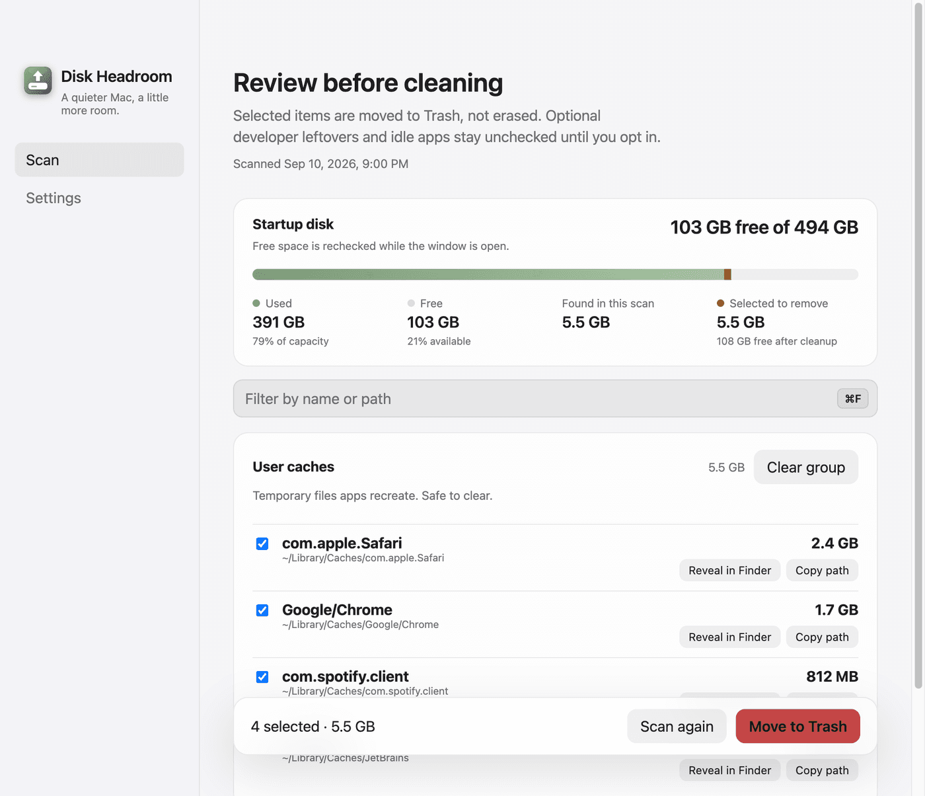Click the red Move to Trash button
Image resolution: width=925 pixels, height=796 pixels.
coord(797,727)
